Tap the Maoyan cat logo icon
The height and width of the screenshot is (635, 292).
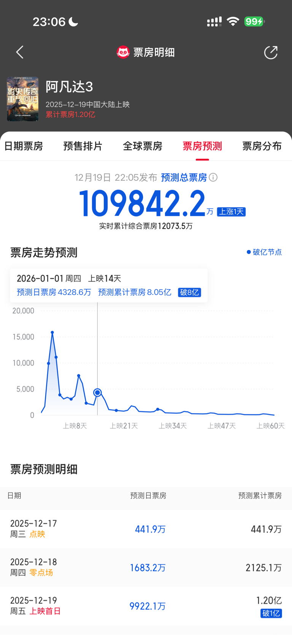tap(123, 52)
